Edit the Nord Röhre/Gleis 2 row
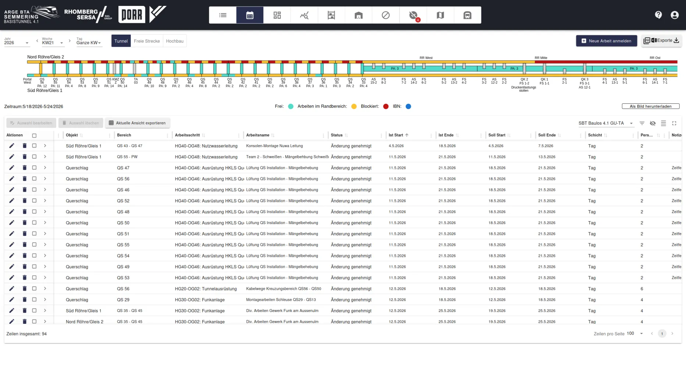The width and height of the screenshot is (686, 386). 12,321
